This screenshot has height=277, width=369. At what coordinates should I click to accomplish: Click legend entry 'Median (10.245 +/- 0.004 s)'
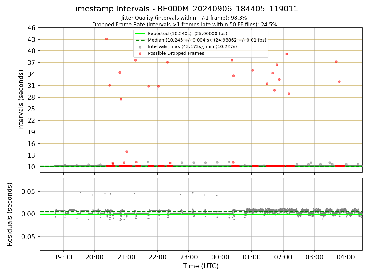[207, 40]
